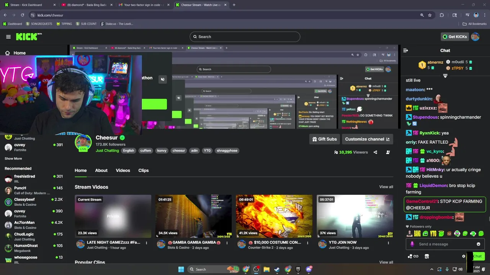This screenshot has width=490, height=275.
Task: Unmute the stream player speaker icon
Action: [x=163, y=79]
